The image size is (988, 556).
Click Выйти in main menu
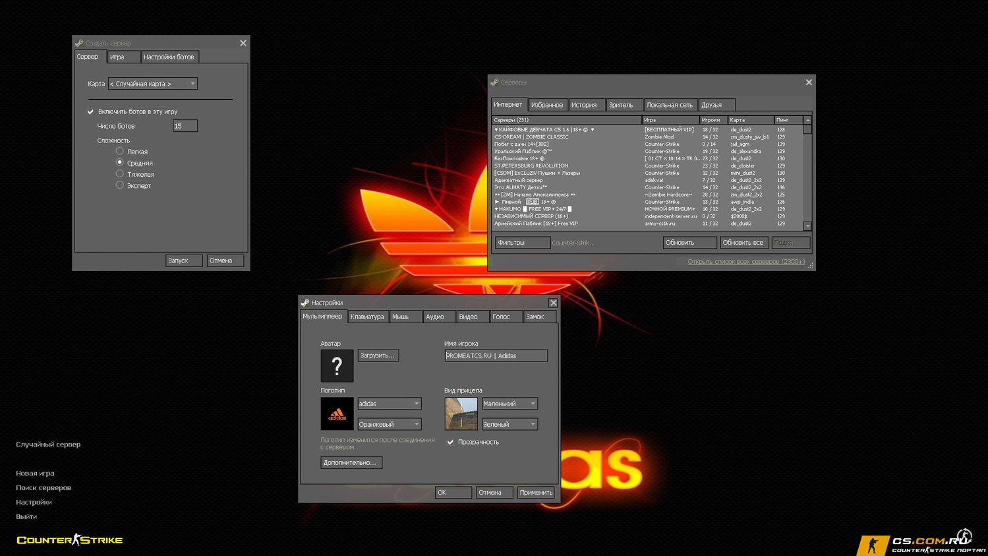coord(26,517)
